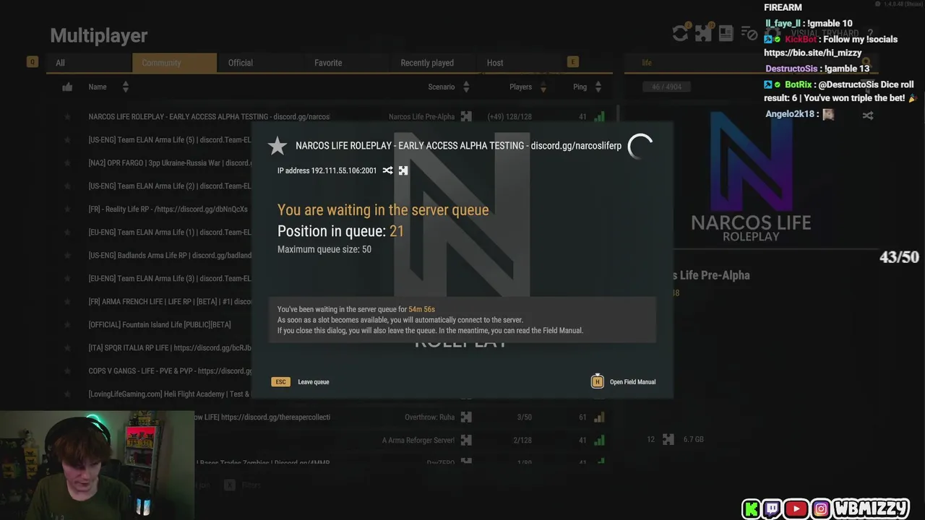Click the 'Open Field Manual' label
Viewport: 925px width, 520px height.
coord(632,382)
